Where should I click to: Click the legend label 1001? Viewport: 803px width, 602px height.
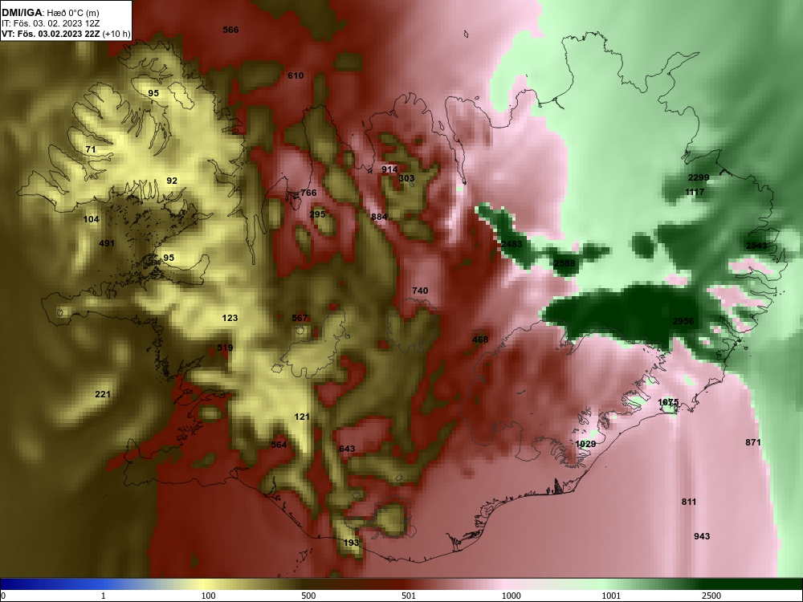coord(611,596)
